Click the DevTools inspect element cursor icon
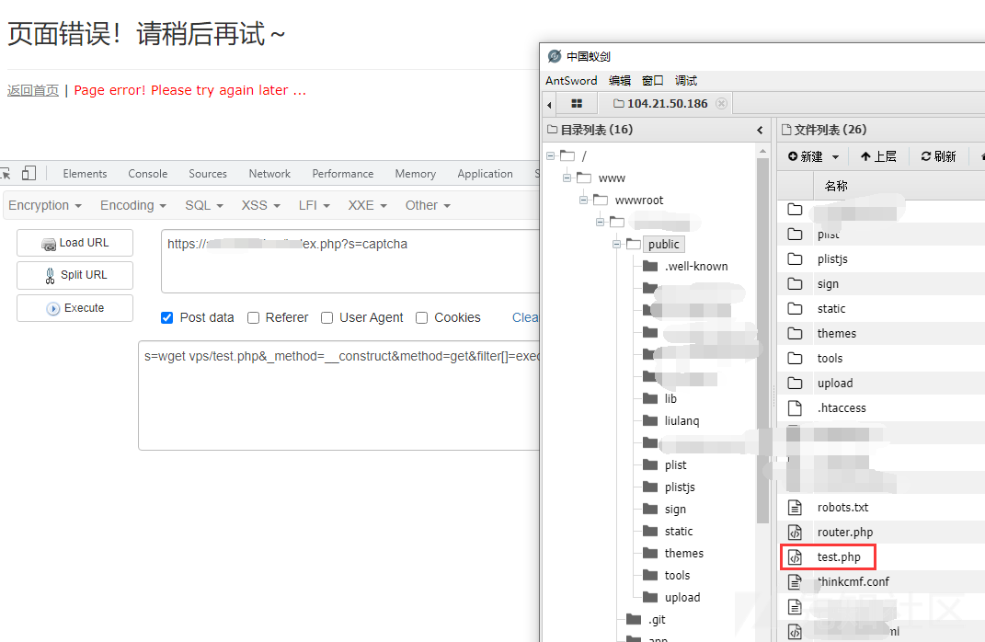 pyautogui.click(x=5, y=174)
